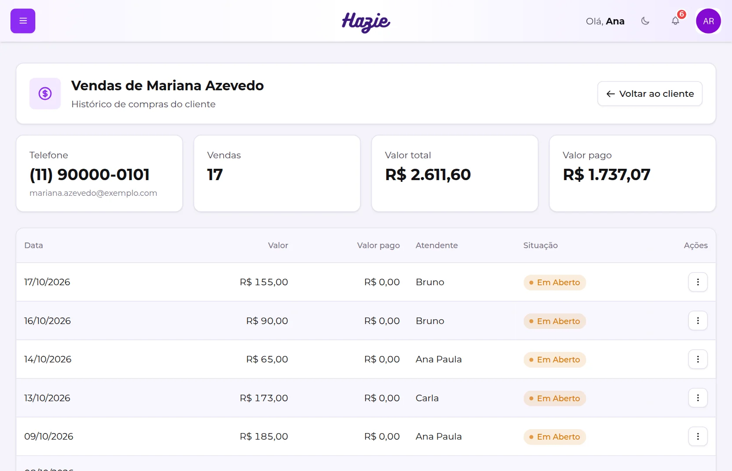Open notifications bell with 6 badge
This screenshot has height=471, width=732.
tap(675, 21)
